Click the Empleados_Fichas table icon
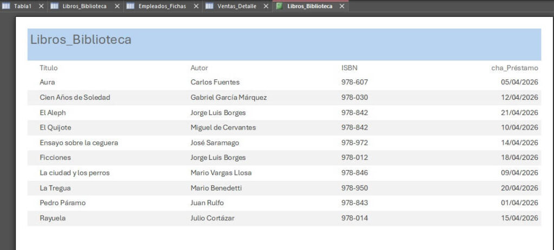Screen dimensions: 554x250 [130, 6]
